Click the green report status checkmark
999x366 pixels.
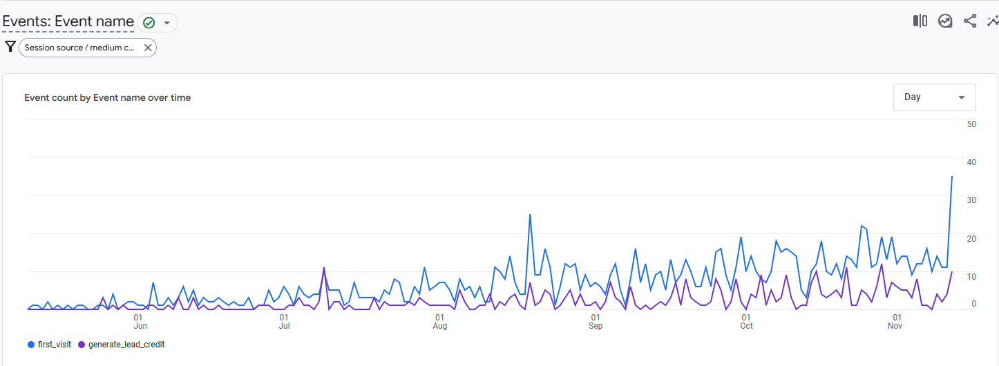[149, 23]
